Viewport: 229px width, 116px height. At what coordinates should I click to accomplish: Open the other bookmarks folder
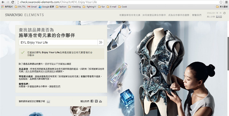(x=222, y=7)
